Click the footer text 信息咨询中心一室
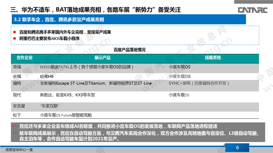 19,150
